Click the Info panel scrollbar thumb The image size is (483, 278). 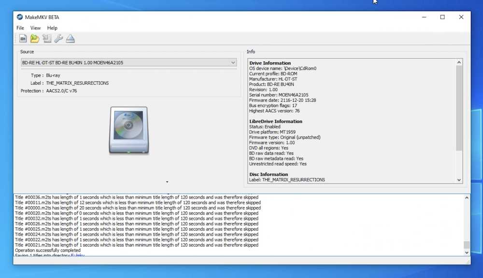click(x=459, y=108)
